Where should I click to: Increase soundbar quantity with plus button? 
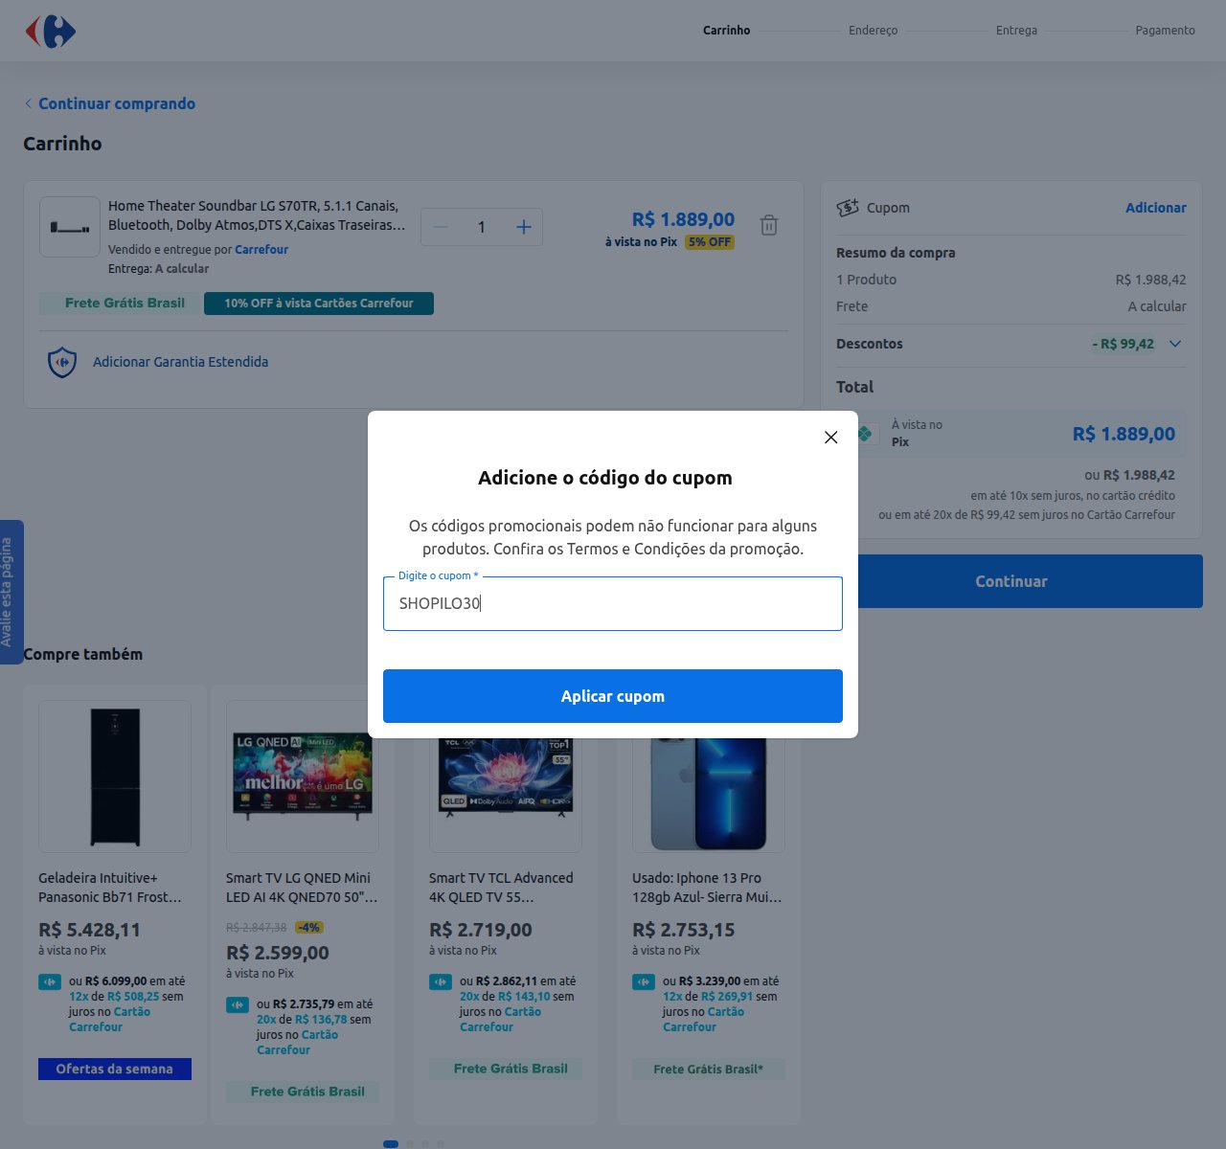(523, 227)
